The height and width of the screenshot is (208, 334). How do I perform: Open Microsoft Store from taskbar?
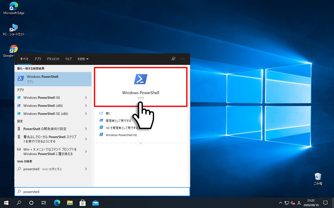pyautogui.click(x=83, y=203)
